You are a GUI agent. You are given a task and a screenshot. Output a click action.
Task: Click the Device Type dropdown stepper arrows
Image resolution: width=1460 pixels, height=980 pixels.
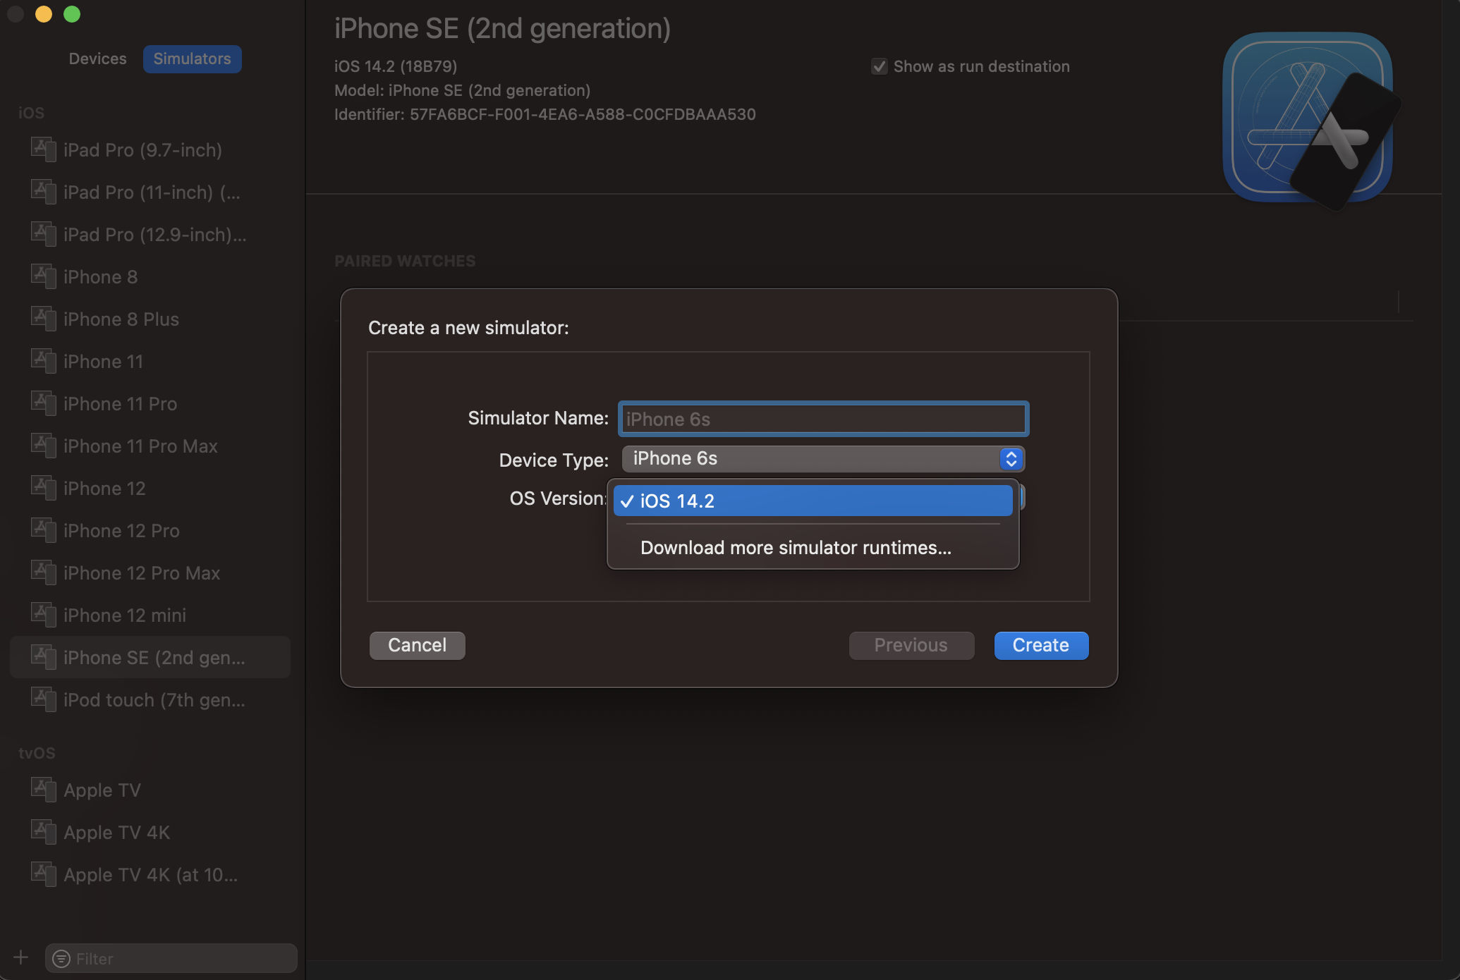(x=1011, y=459)
